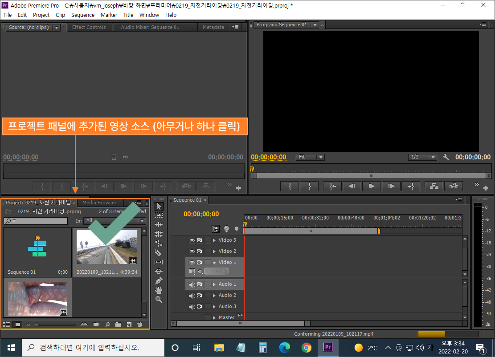This screenshot has width=495, height=357.
Task: Click Lift button in Program monitor
Action: tap(434, 186)
